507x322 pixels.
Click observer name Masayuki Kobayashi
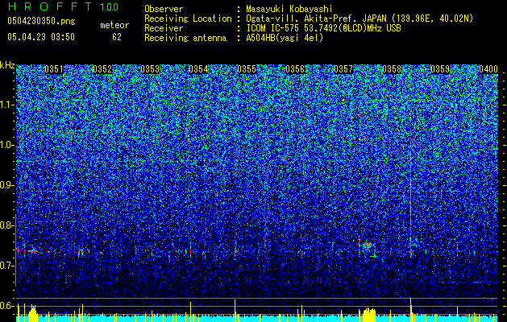[x=289, y=9]
